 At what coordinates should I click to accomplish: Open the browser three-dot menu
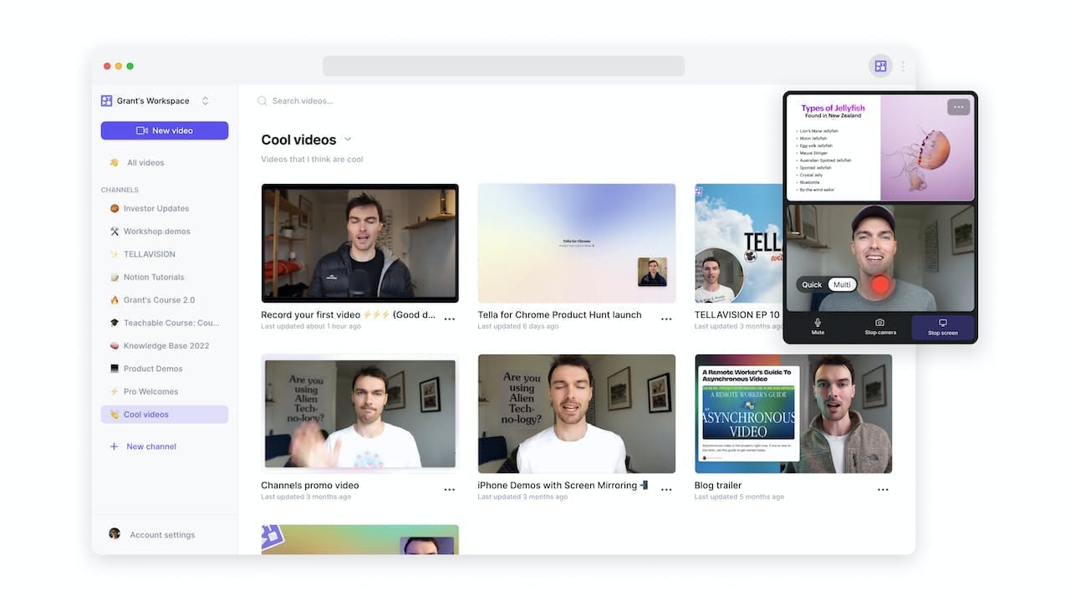903,66
